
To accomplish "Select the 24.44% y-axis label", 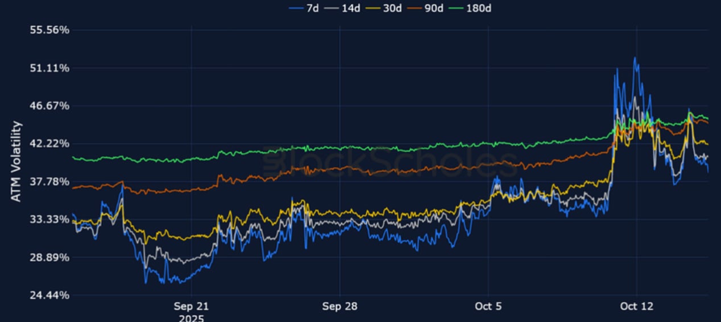I will pos(49,295).
